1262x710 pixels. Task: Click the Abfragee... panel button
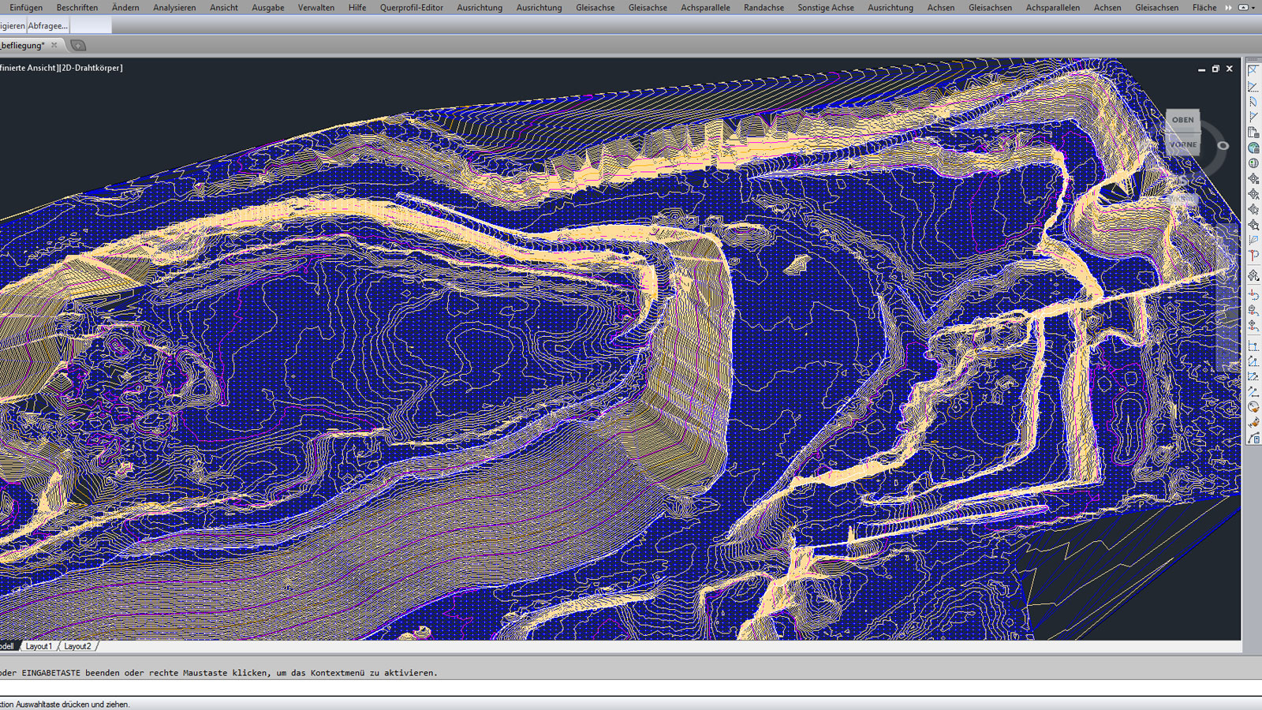48,26
